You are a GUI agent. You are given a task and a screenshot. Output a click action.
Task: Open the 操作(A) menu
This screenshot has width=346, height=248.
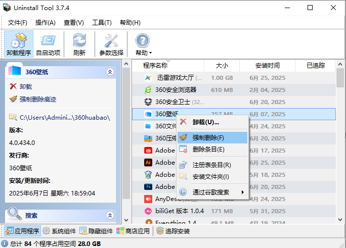[x=45, y=22]
